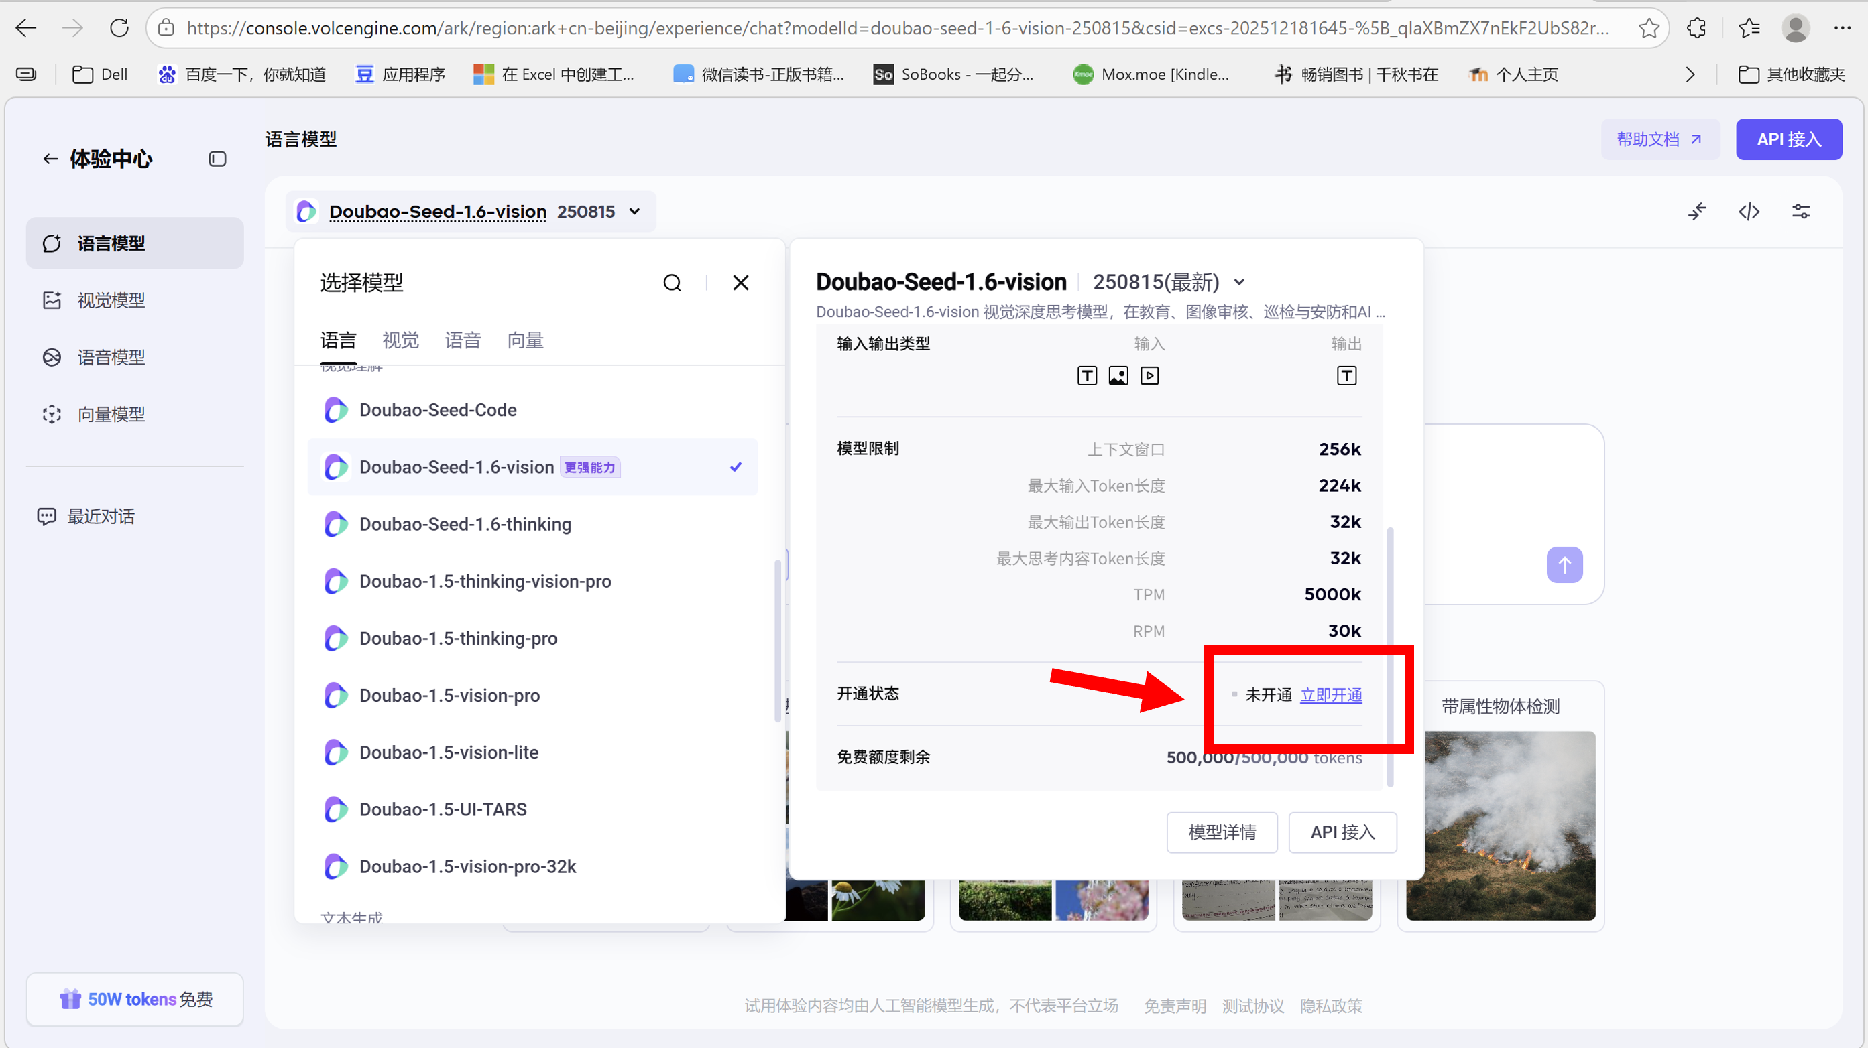Click the code view icon

(x=1749, y=212)
